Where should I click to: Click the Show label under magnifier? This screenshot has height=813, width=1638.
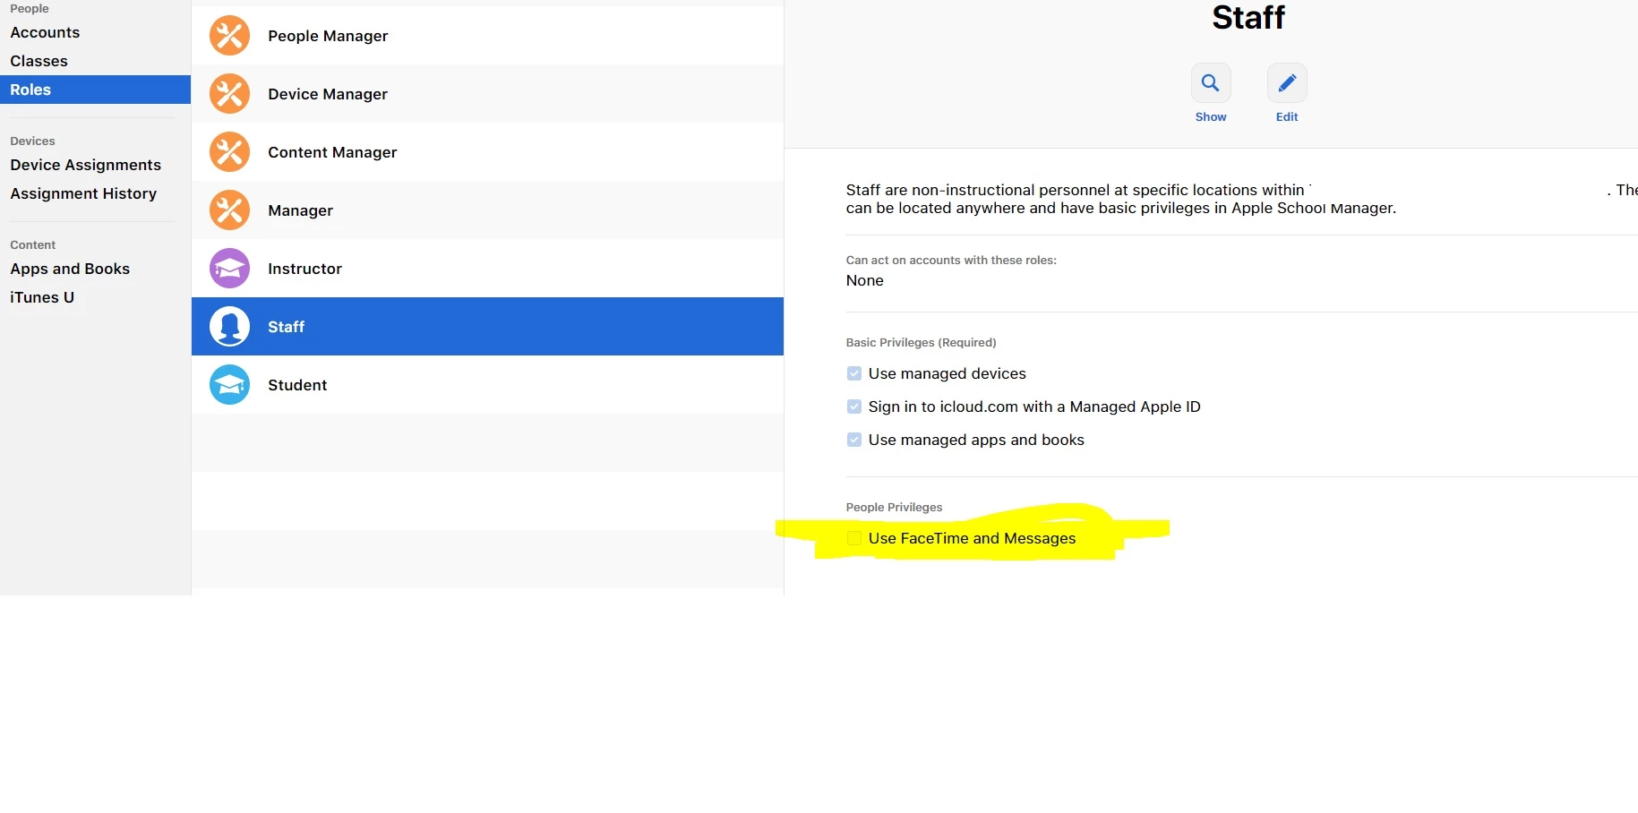tap(1211, 116)
